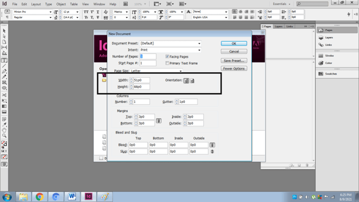Toggle margins same-settings chain link
This screenshot has height=202, width=359.
point(158,121)
